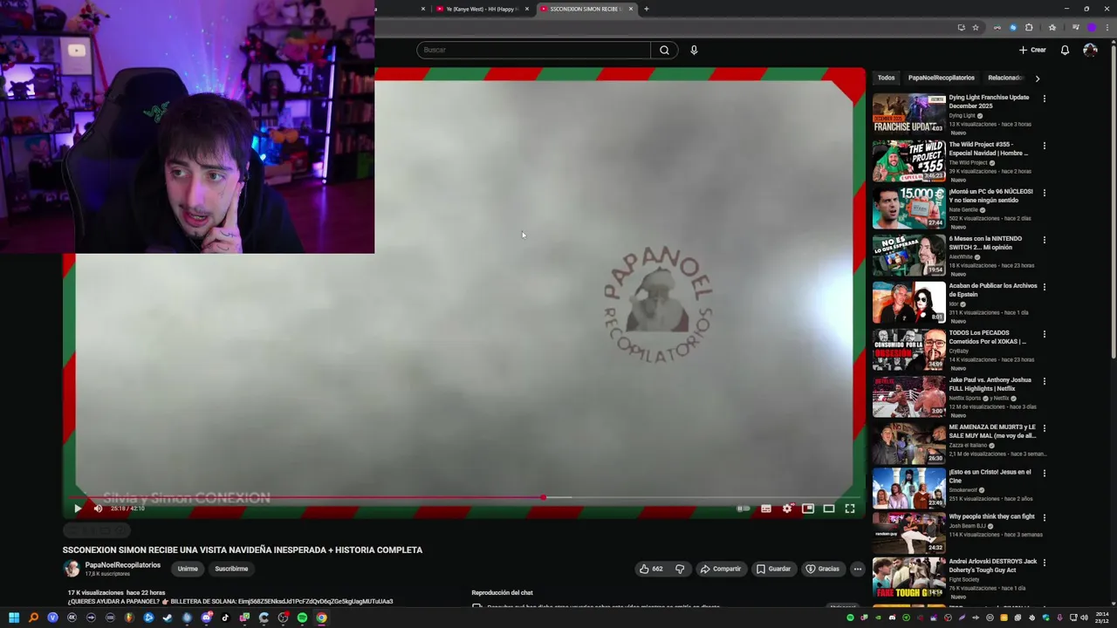Viewport: 1117px width, 628px height.
Task: Click the Compartir share button
Action: (x=721, y=569)
